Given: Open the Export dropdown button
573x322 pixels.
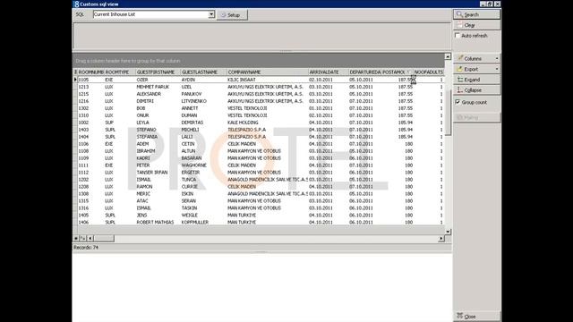Looking at the screenshot, I should pos(476,69).
